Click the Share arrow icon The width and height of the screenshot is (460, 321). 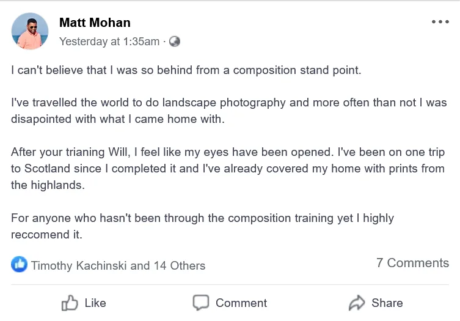[x=356, y=303]
